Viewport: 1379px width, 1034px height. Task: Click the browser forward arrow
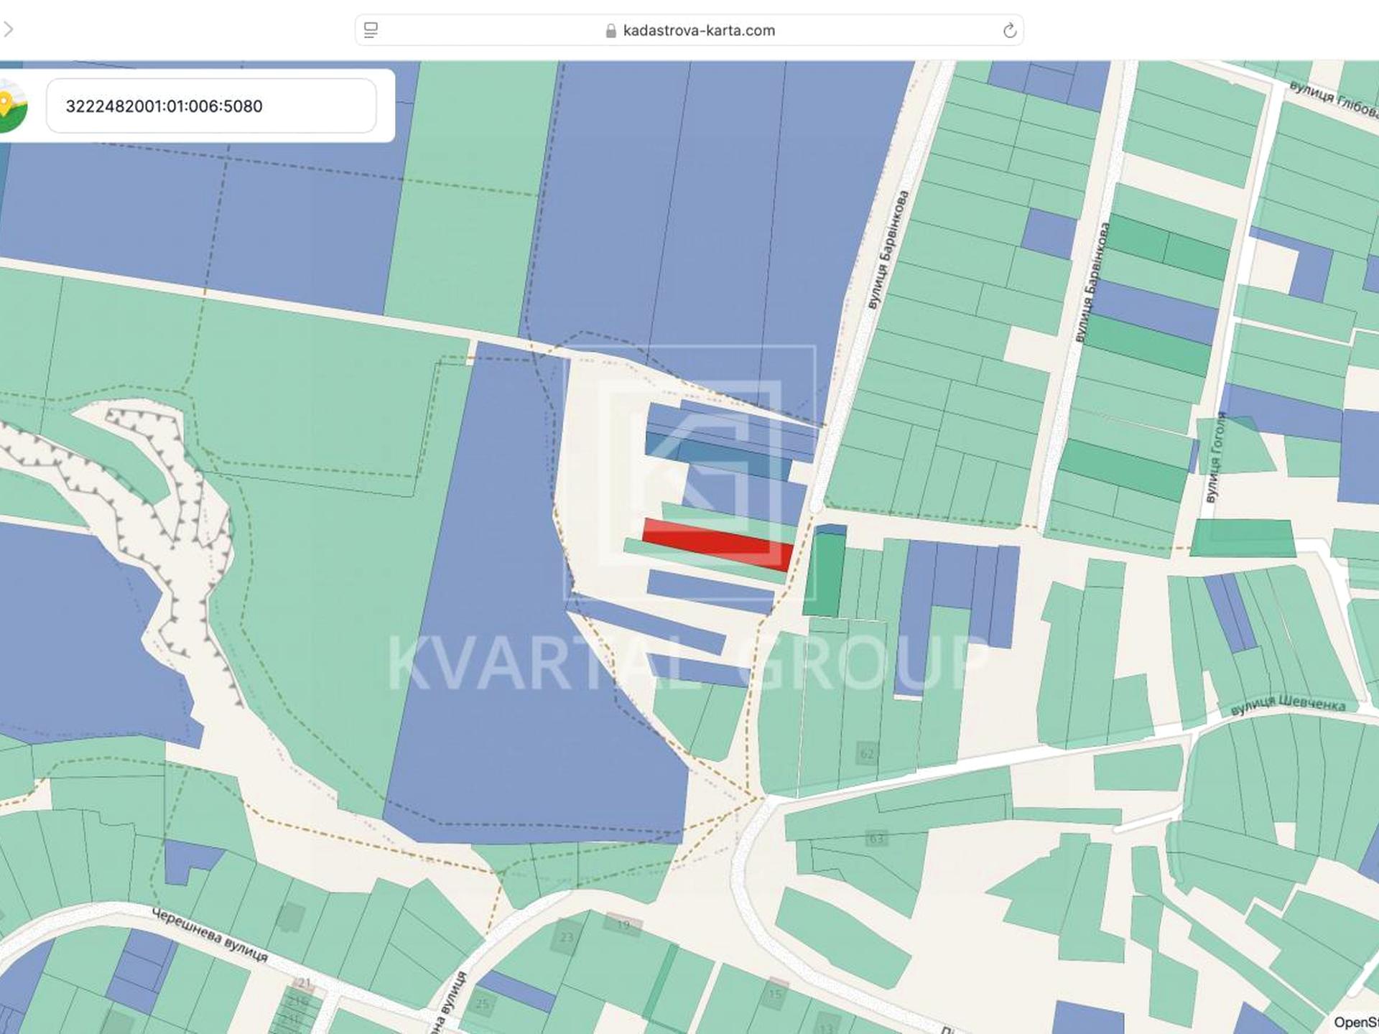[8, 29]
